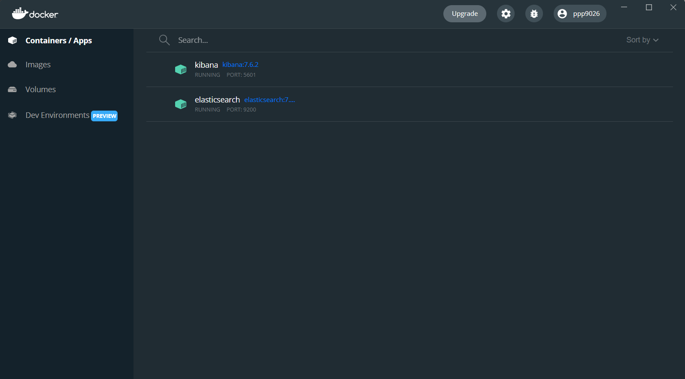Screen dimensions: 685x379
Task: Maximize the Docker Desktop window
Action: point(649,7)
